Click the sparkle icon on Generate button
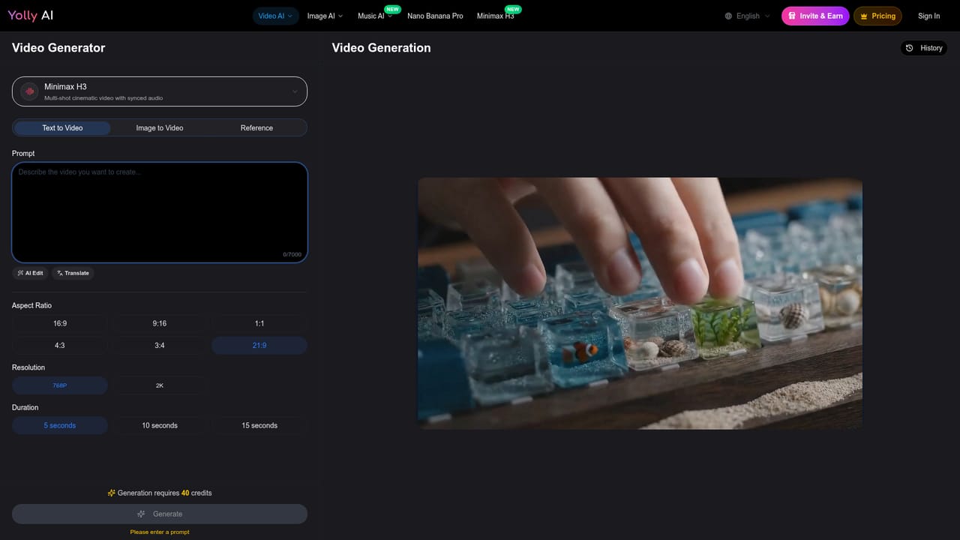 click(x=141, y=514)
